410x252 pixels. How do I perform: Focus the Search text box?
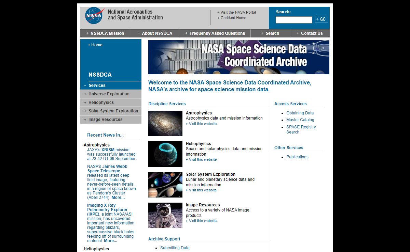tap(294, 20)
